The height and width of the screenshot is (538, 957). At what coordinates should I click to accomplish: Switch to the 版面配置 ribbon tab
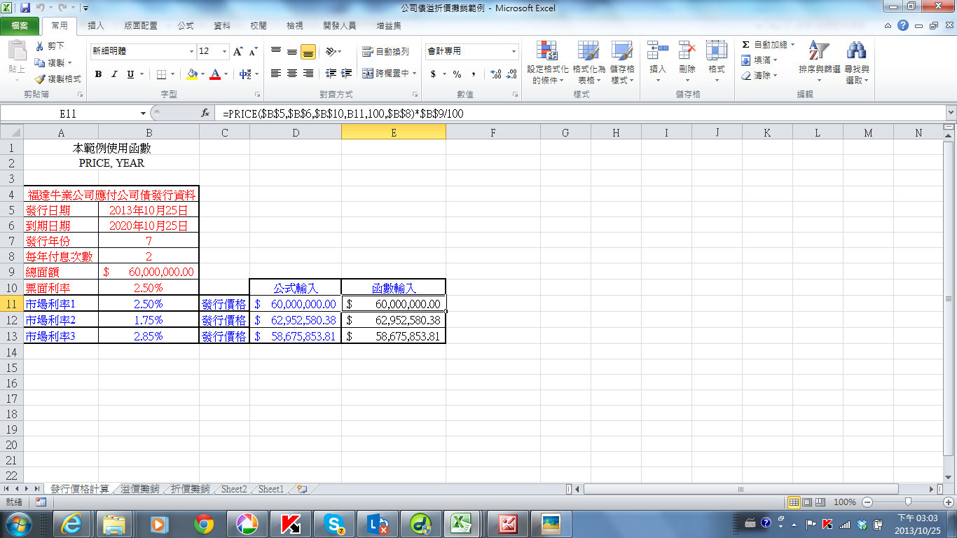point(141,26)
